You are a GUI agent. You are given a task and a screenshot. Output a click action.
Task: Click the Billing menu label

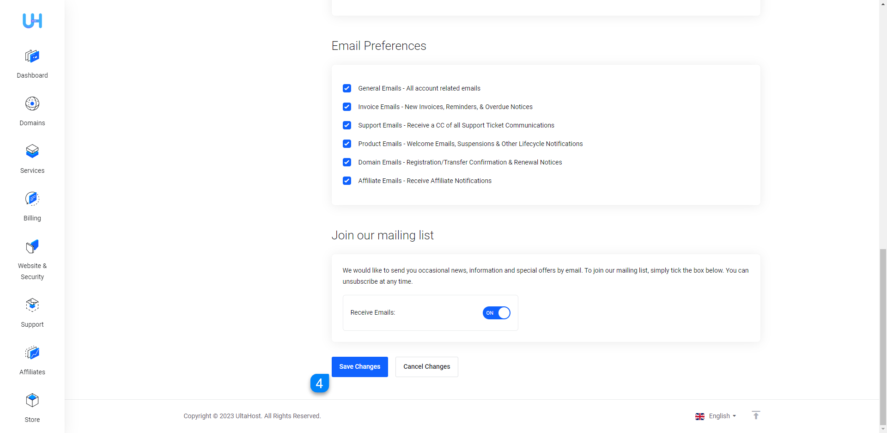point(32,218)
